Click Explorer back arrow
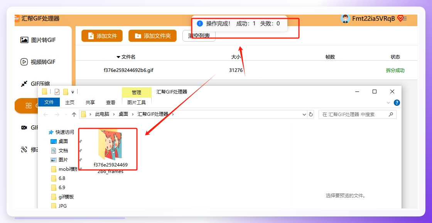This screenshot has width=432, height=223. click(46, 115)
